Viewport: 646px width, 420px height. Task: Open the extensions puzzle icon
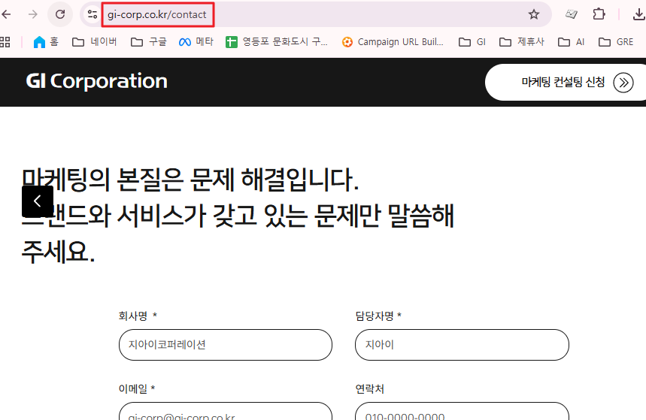pos(599,14)
